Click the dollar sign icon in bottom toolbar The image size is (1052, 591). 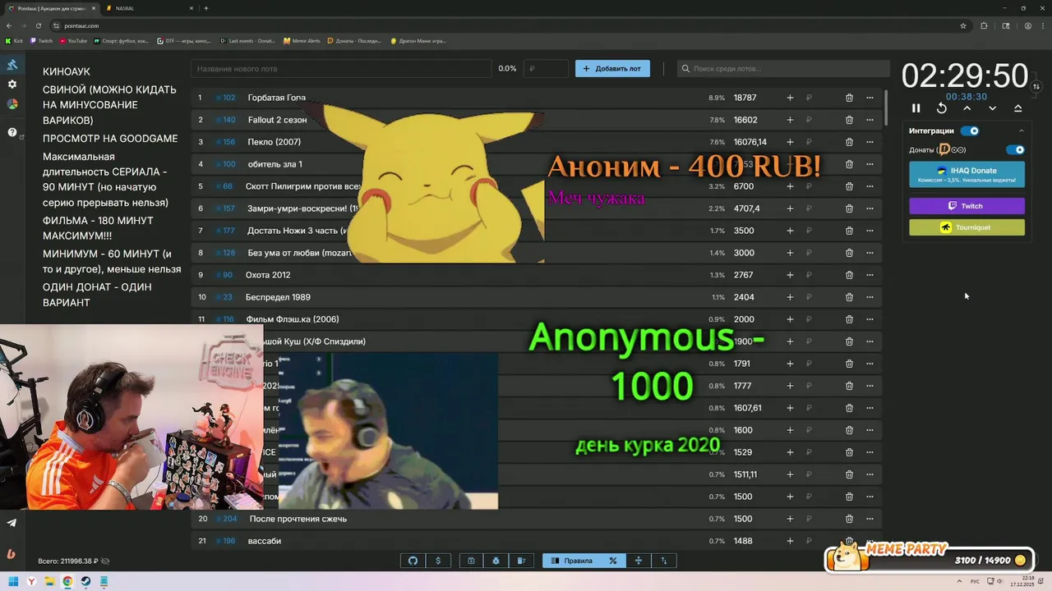[x=438, y=561]
